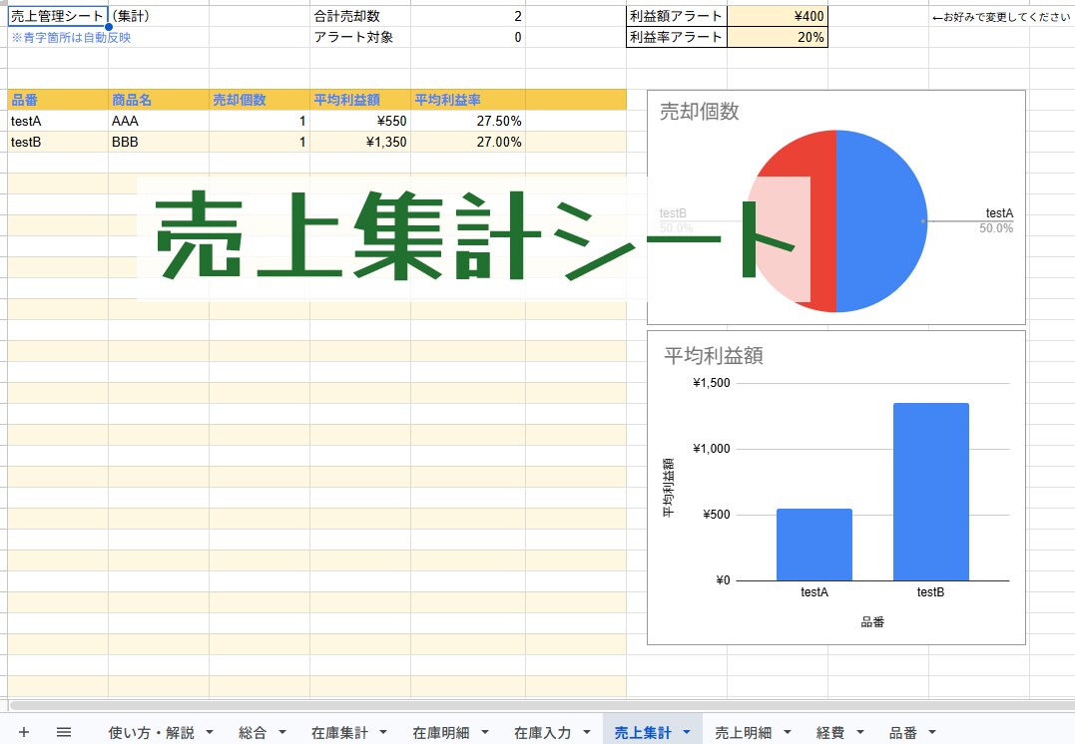Open dropdown arrow of 在庫明細 tab

[485, 732]
